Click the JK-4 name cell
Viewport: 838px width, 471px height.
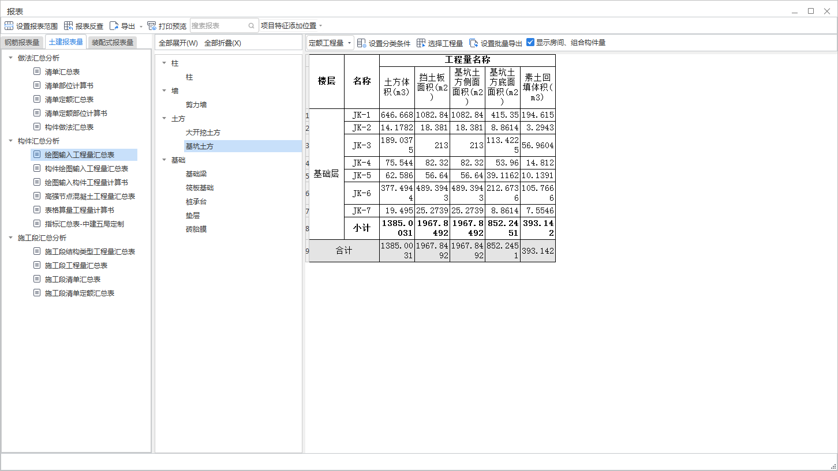(x=362, y=163)
